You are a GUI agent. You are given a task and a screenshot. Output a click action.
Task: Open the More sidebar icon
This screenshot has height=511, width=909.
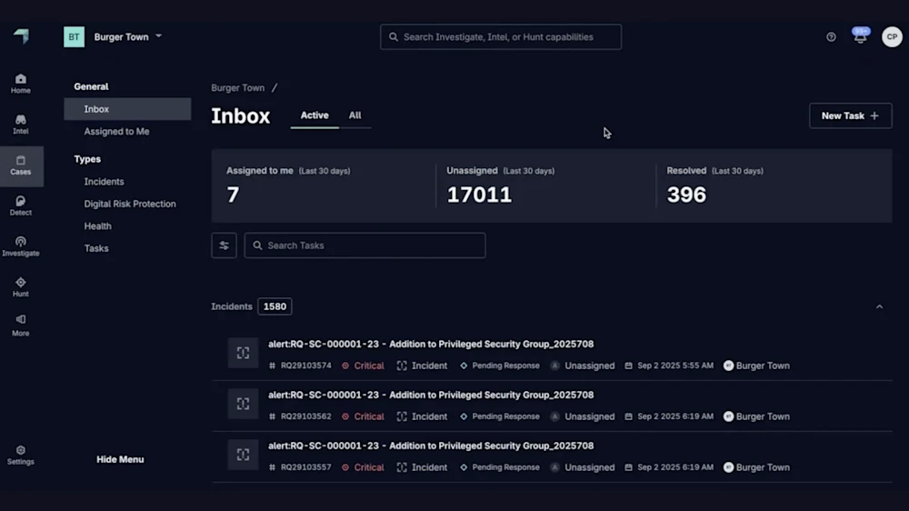(x=20, y=325)
